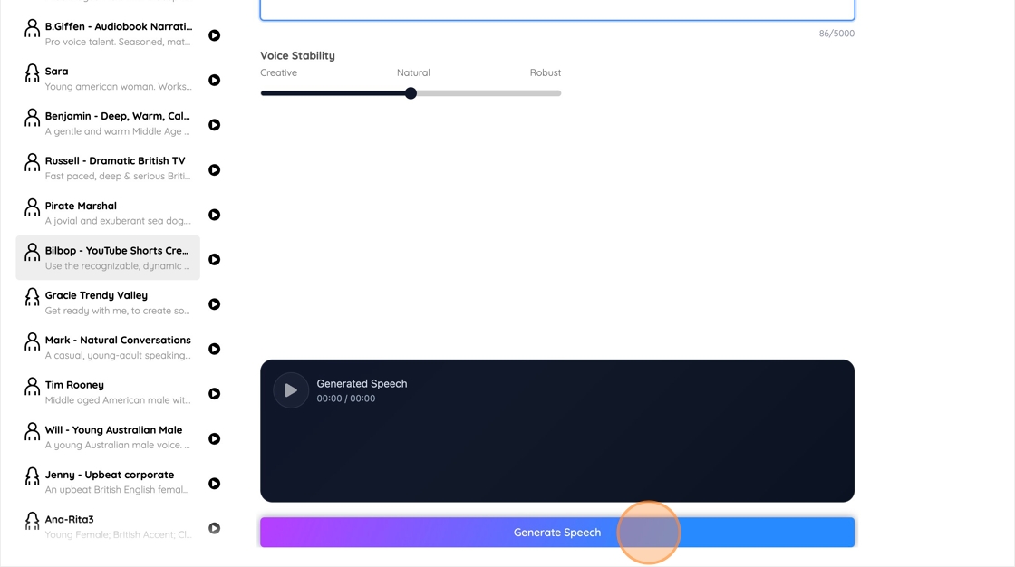Choose Russell - Dramatic British TV
The width and height of the screenshot is (1015, 567).
point(115,160)
